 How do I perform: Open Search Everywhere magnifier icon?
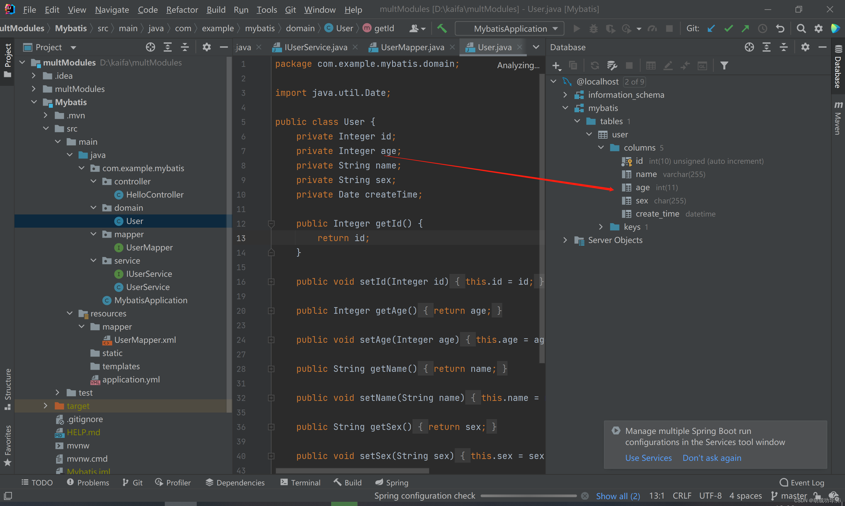(801, 28)
